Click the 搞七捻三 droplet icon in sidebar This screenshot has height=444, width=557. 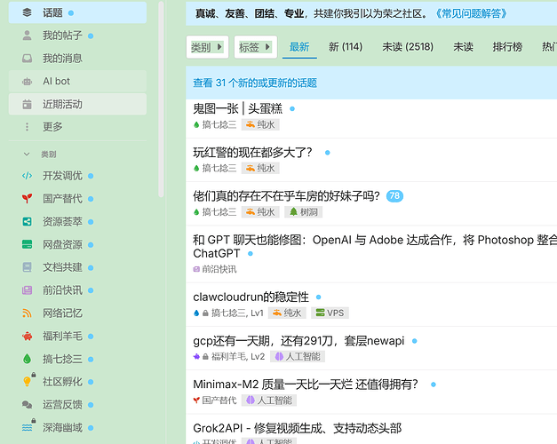27,359
